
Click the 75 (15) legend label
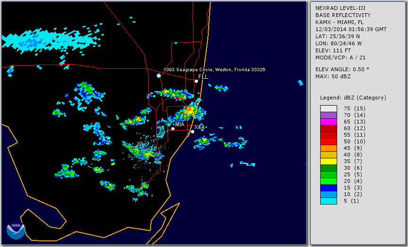pyautogui.click(x=355, y=108)
